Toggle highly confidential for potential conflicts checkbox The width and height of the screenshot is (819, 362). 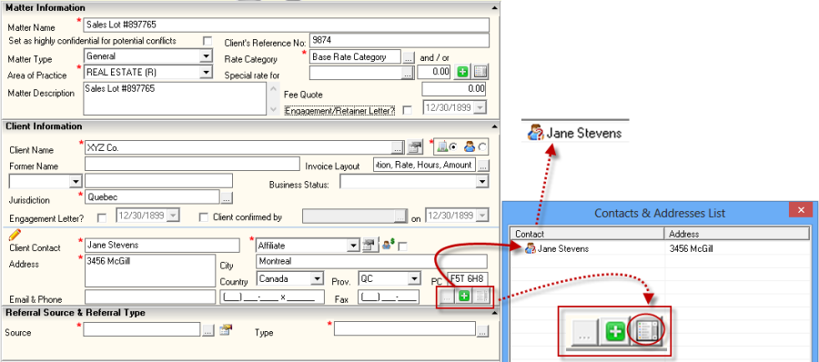207,41
